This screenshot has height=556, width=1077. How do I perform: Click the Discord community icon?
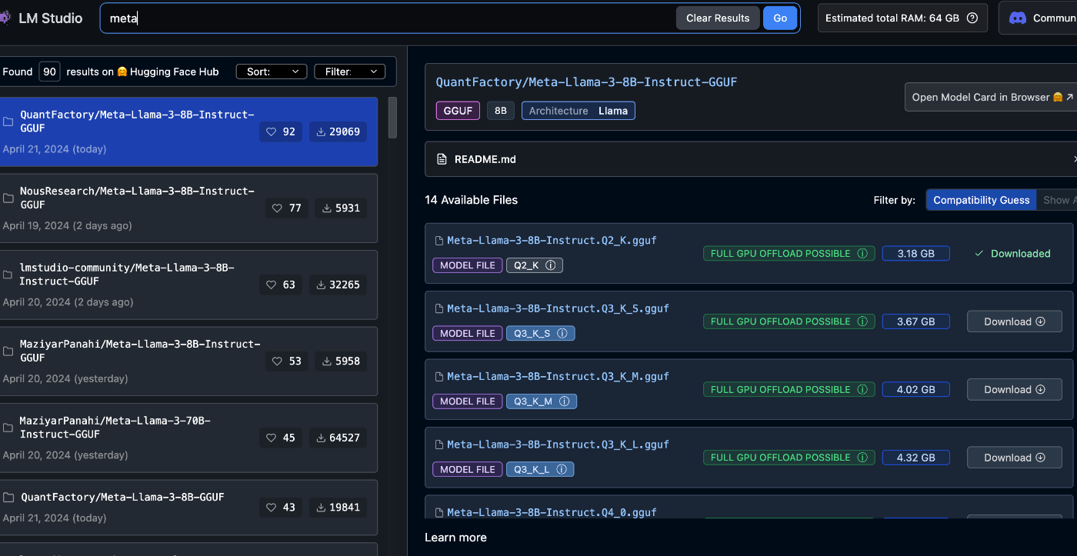click(1018, 18)
